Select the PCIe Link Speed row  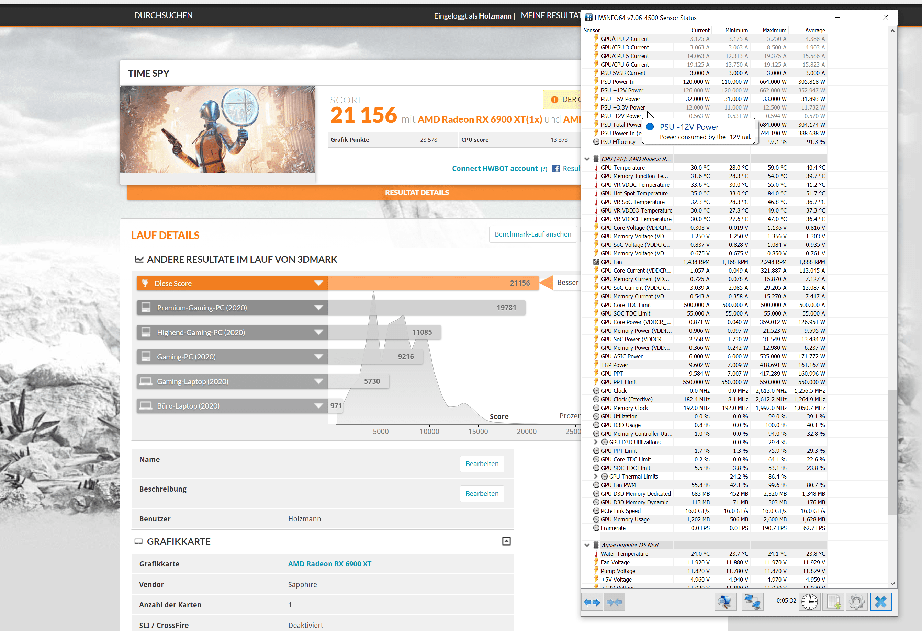click(x=704, y=511)
